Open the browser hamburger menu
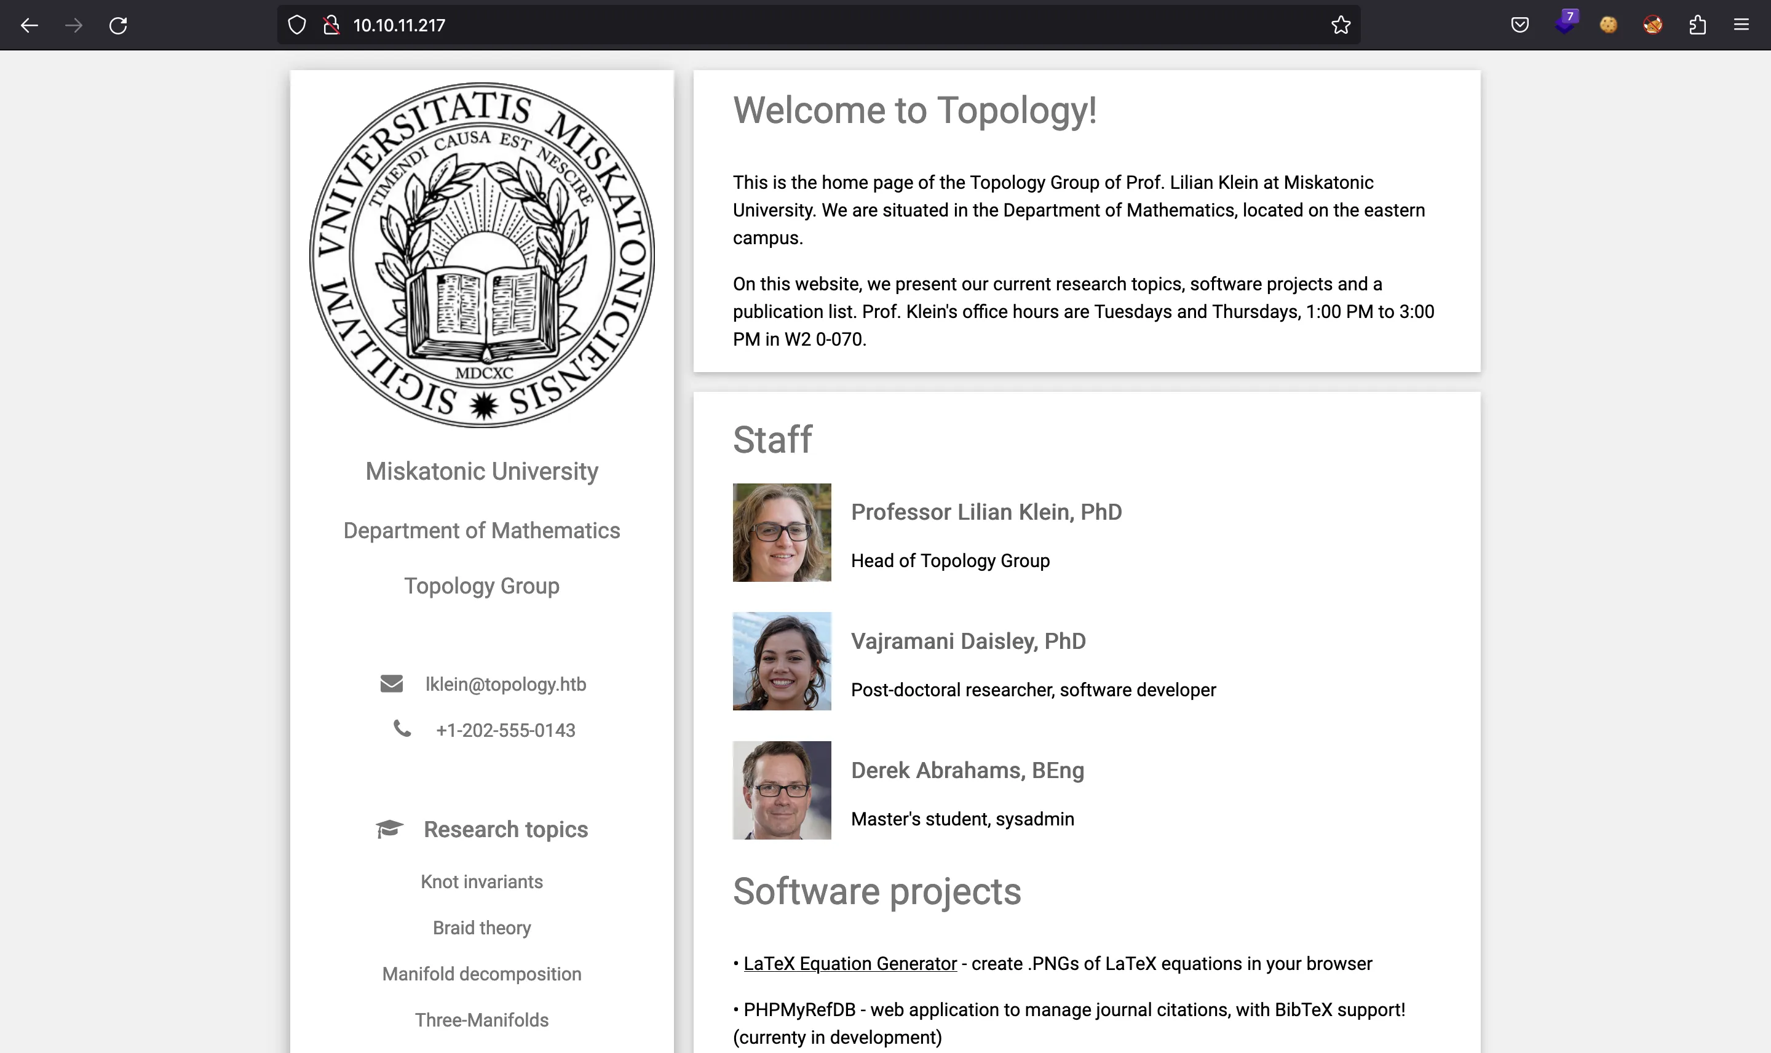This screenshot has height=1053, width=1771. [x=1741, y=26]
